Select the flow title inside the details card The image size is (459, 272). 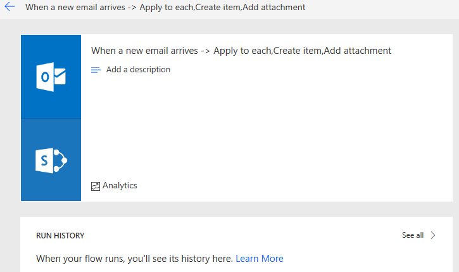click(x=241, y=51)
